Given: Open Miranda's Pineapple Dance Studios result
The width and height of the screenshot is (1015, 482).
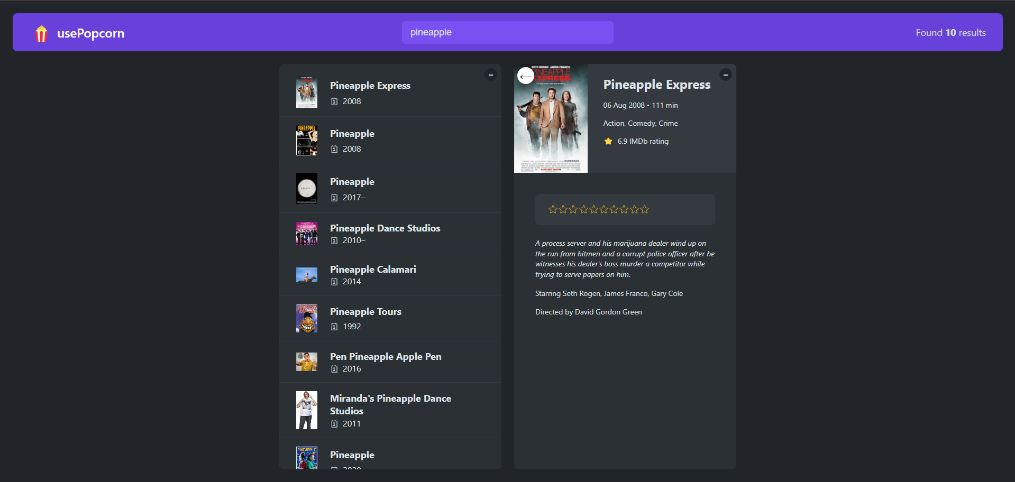Looking at the screenshot, I should [x=390, y=410].
